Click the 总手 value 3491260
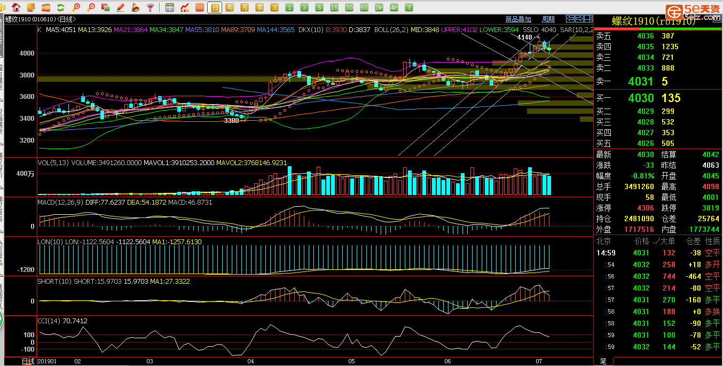This screenshot has width=723, height=366. (x=639, y=186)
